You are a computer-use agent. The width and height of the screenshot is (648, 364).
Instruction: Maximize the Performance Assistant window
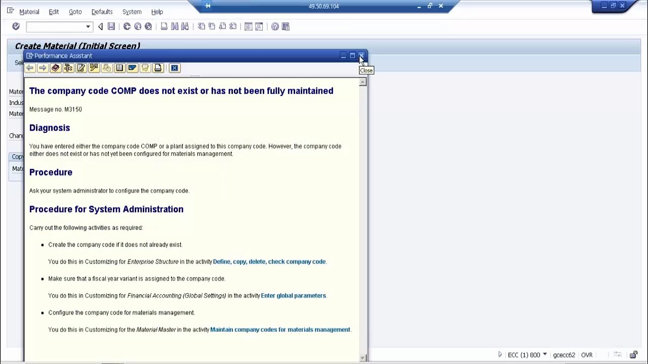pyautogui.click(x=352, y=56)
